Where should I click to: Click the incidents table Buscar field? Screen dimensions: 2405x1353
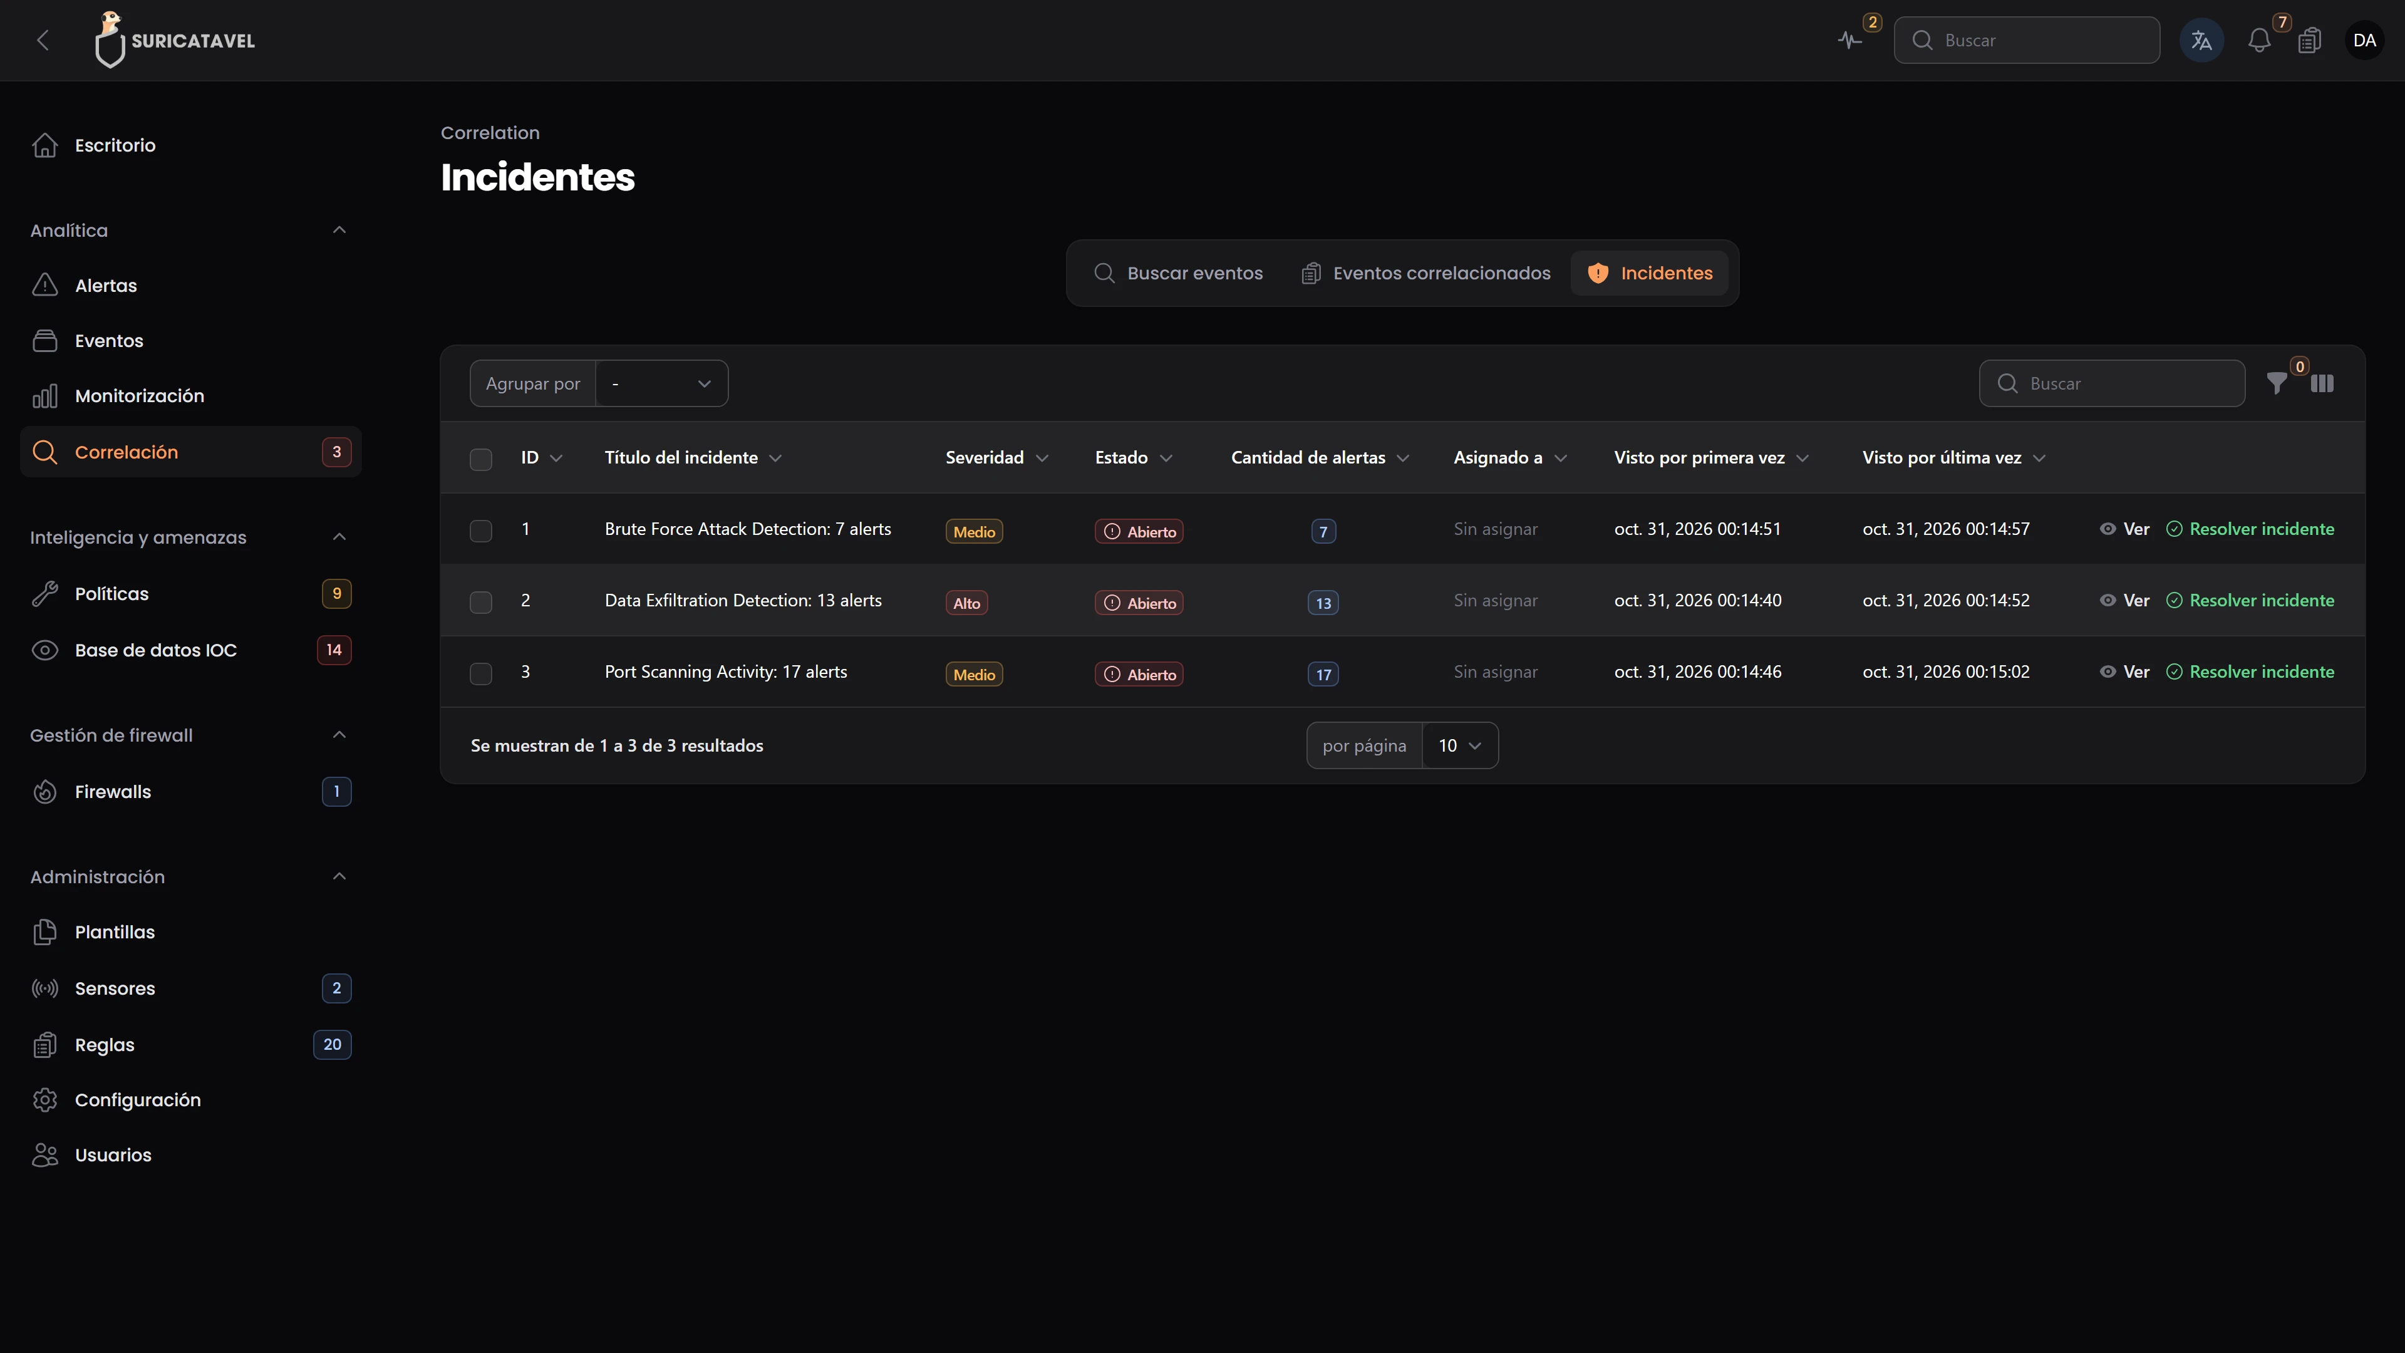2112,383
